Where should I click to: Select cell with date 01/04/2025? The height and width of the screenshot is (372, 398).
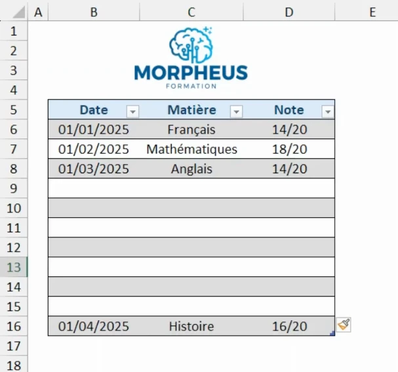[x=94, y=326]
